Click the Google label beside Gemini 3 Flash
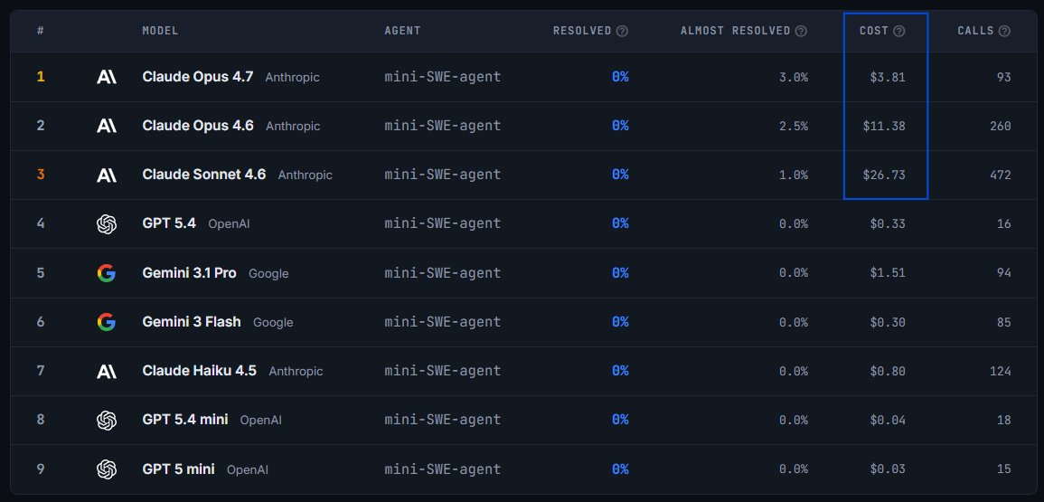This screenshot has height=502, width=1044. 273,323
